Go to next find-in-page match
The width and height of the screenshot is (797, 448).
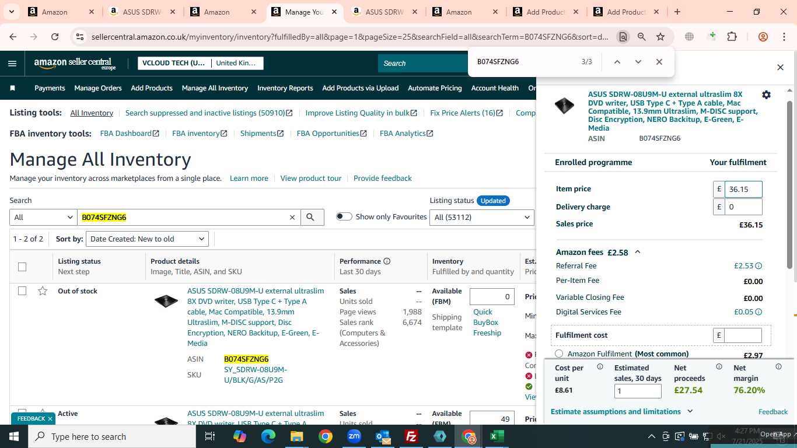pyautogui.click(x=638, y=62)
